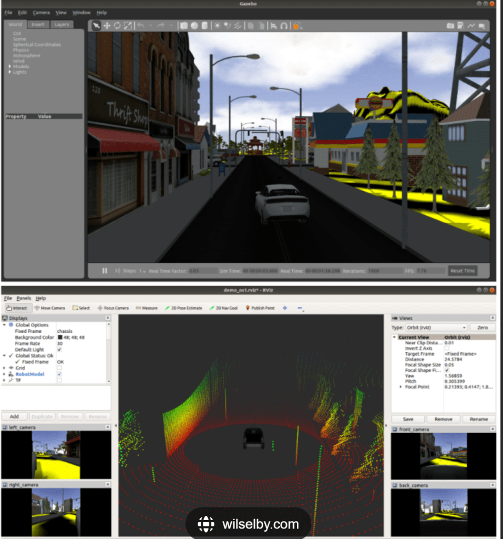Select the arrow selection tool in Gazebo
503x539 pixels.
click(x=96, y=25)
